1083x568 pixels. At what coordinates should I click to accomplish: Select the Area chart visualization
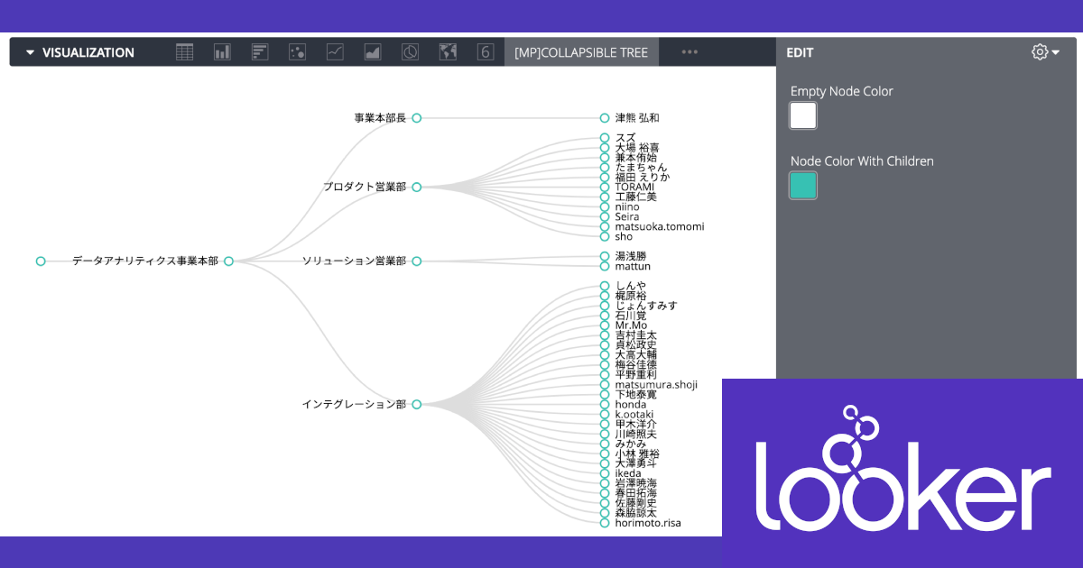point(372,51)
